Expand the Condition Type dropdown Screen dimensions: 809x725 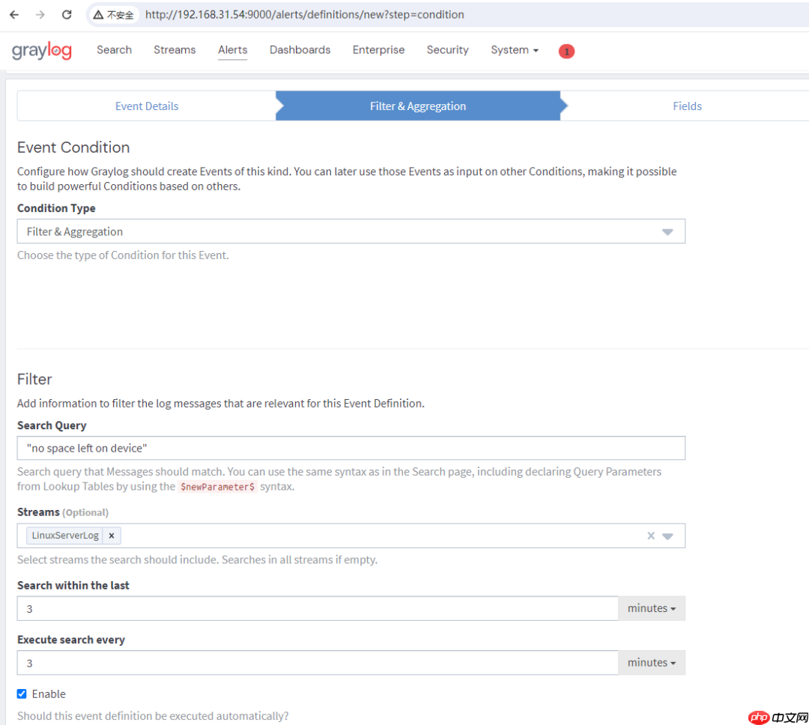[667, 232]
